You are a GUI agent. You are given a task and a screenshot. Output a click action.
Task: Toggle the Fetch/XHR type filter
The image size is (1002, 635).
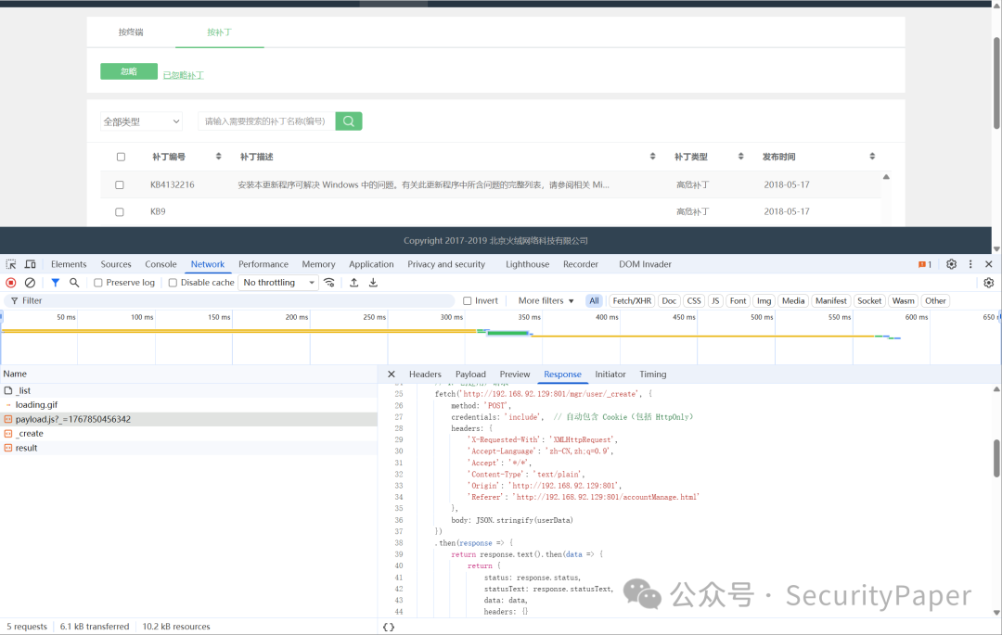coord(632,300)
